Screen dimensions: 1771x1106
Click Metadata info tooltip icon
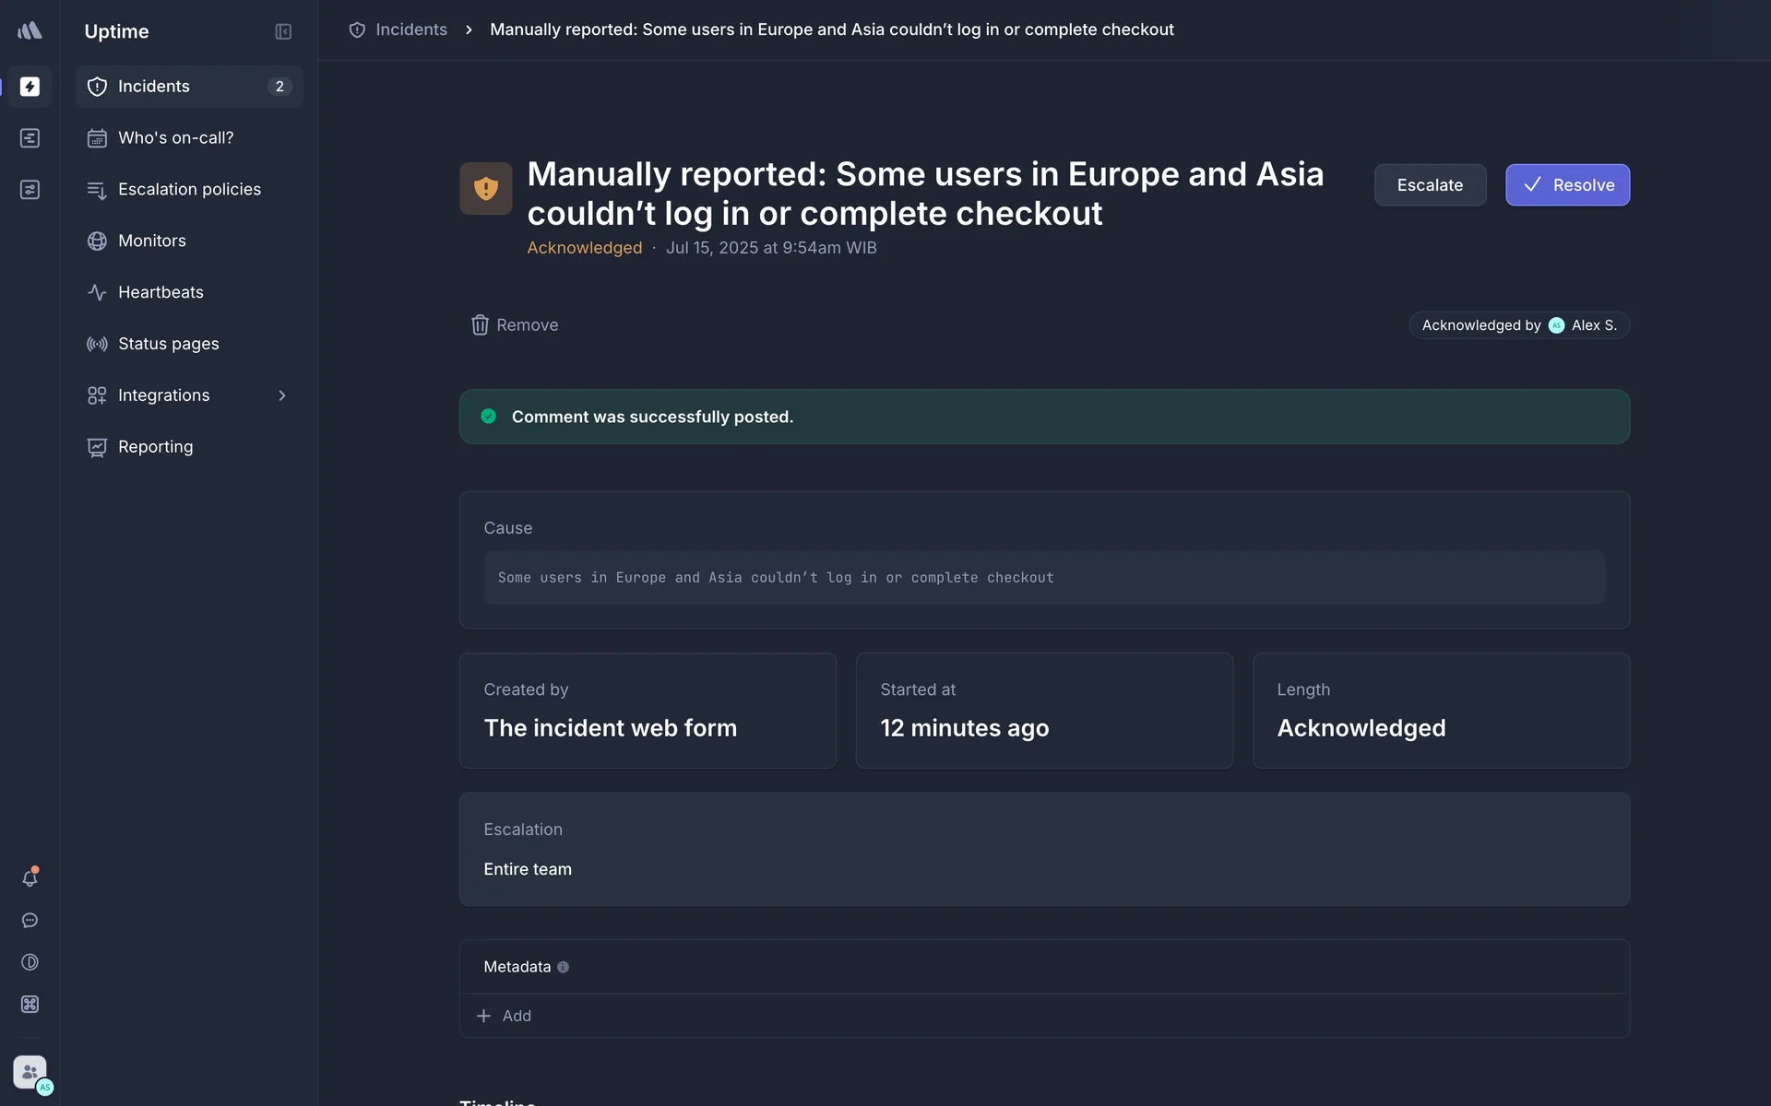[x=563, y=967]
